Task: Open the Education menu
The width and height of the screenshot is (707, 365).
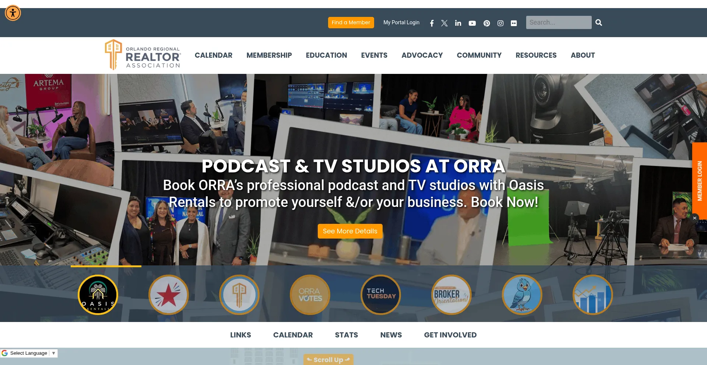Action: (x=327, y=55)
